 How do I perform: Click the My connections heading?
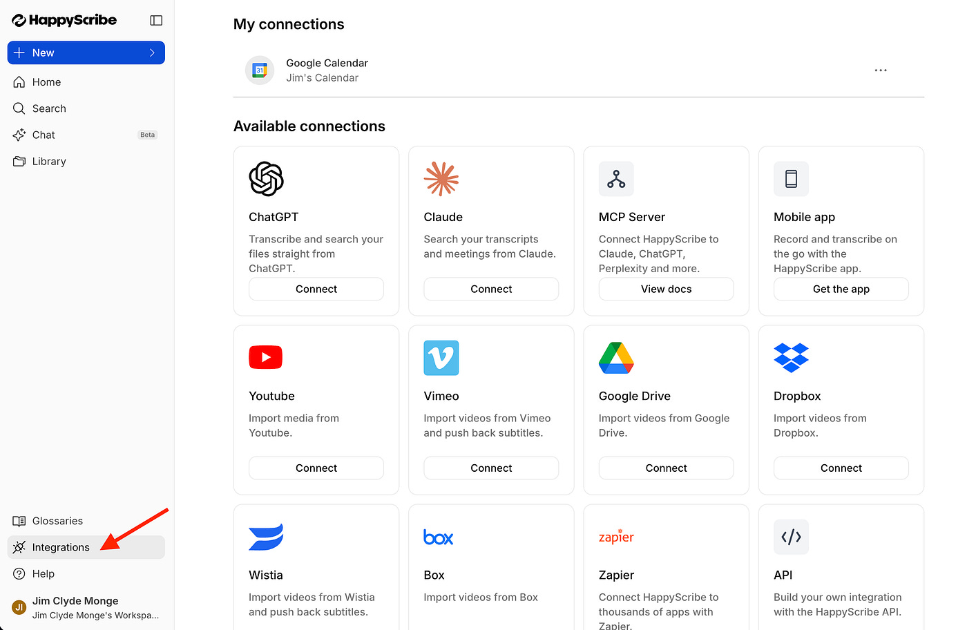pos(289,24)
